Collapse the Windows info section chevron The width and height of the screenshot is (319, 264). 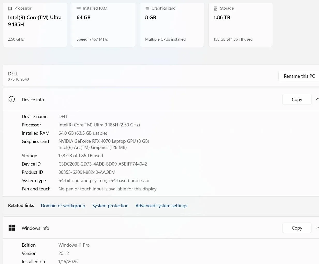(317, 228)
